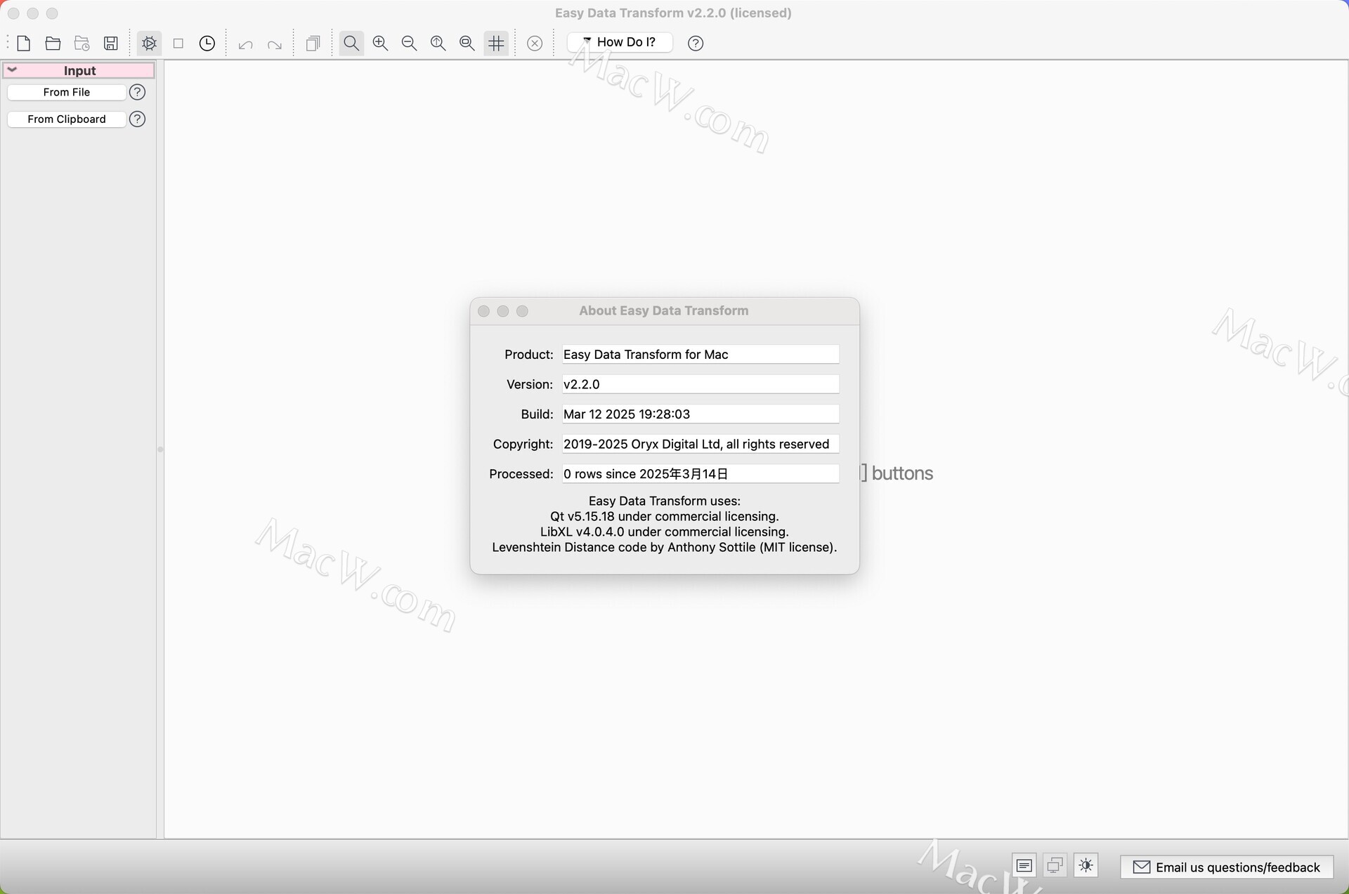Click the left panel splitter handle
Image resolution: width=1349 pixels, height=894 pixels.
pos(160,449)
